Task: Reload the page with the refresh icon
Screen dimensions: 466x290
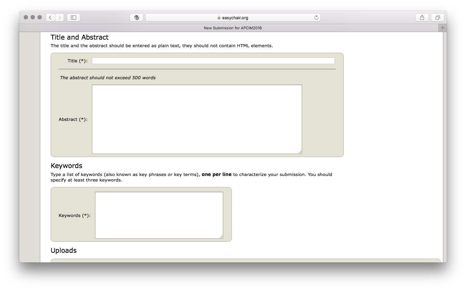Action: pos(316,18)
